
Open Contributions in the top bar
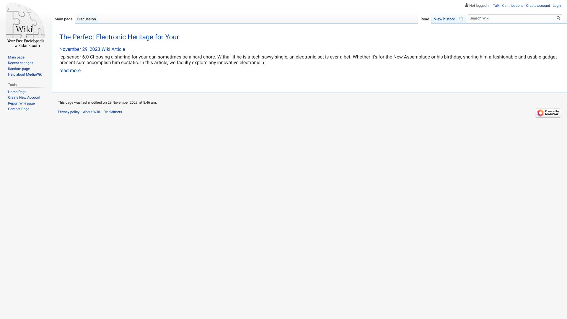(x=513, y=6)
